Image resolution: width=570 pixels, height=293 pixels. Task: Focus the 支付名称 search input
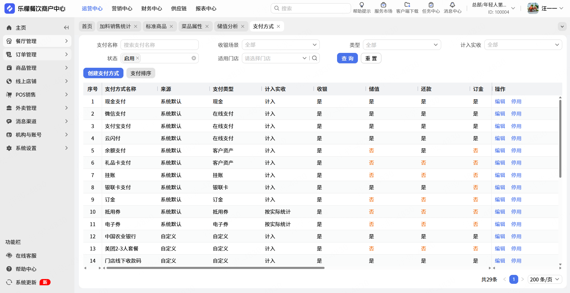point(159,45)
